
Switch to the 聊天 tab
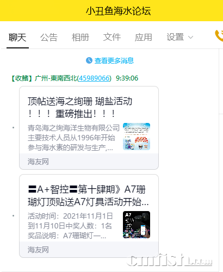click(x=17, y=38)
